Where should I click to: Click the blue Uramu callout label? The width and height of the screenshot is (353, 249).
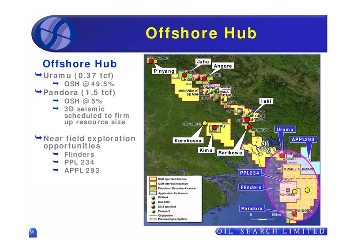285,130
